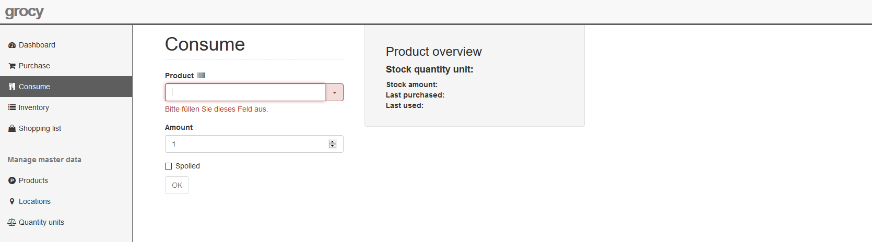The width and height of the screenshot is (872, 242).
Task: Decrease Amount with the down stepper
Action: click(333, 146)
